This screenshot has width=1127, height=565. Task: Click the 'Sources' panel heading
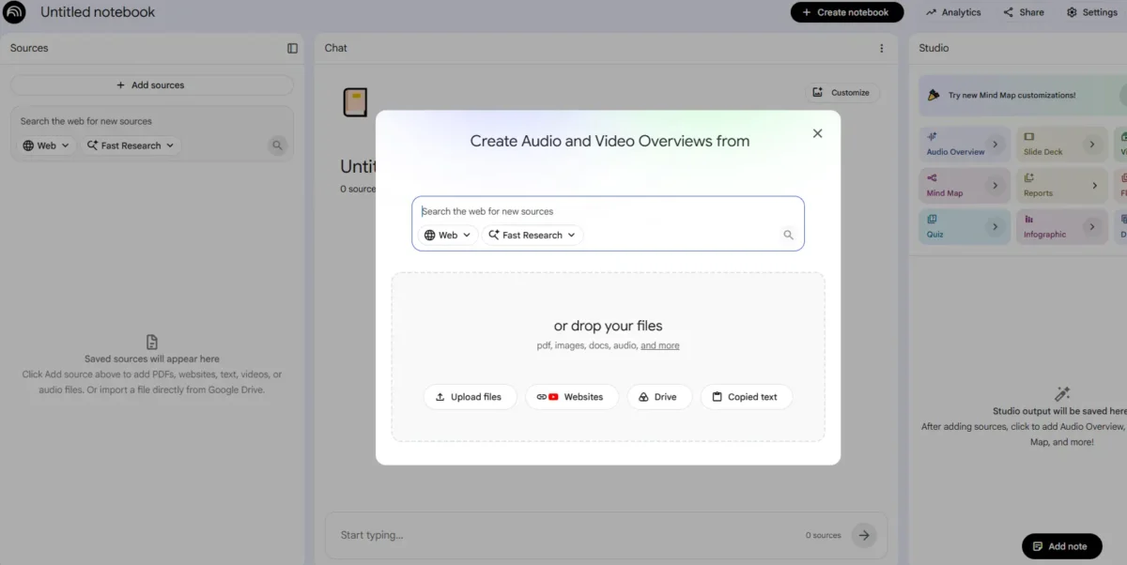click(x=29, y=48)
